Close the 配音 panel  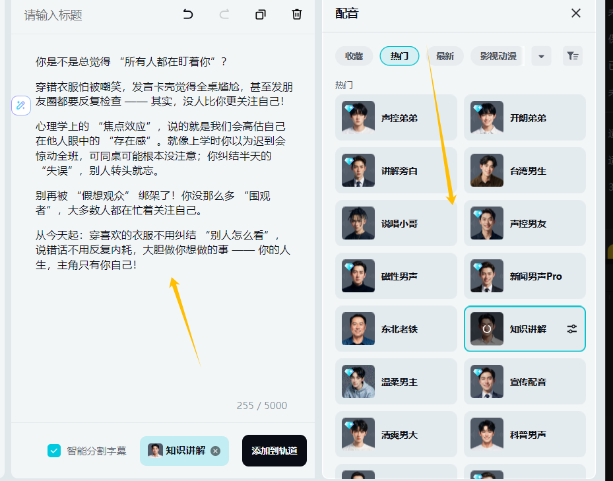click(x=575, y=13)
